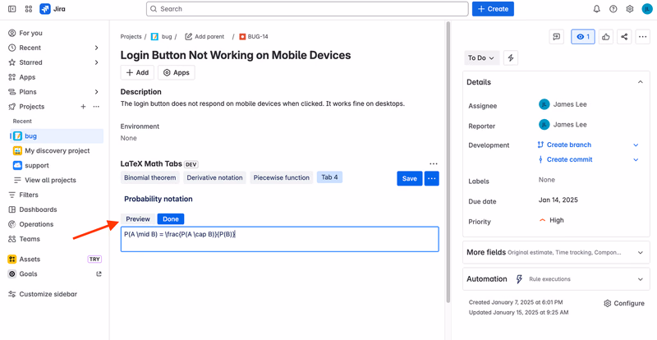Select the Binomial theorem tab
The height and width of the screenshot is (340, 657).
pyautogui.click(x=150, y=177)
